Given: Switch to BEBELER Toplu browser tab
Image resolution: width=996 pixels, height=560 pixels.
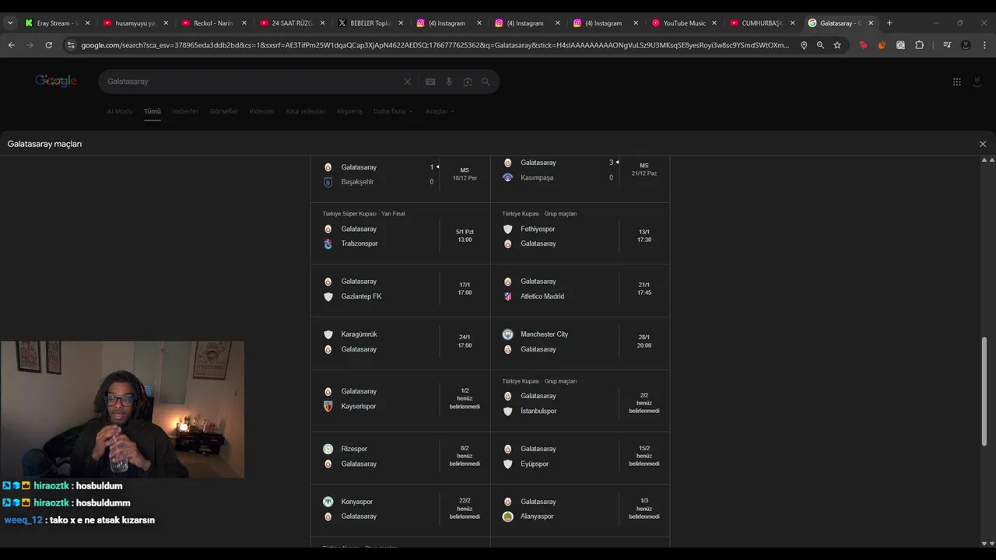Looking at the screenshot, I should click(x=370, y=23).
